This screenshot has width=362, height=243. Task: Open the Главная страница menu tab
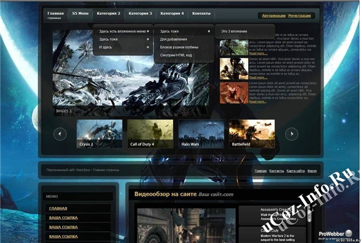[56, 14]
